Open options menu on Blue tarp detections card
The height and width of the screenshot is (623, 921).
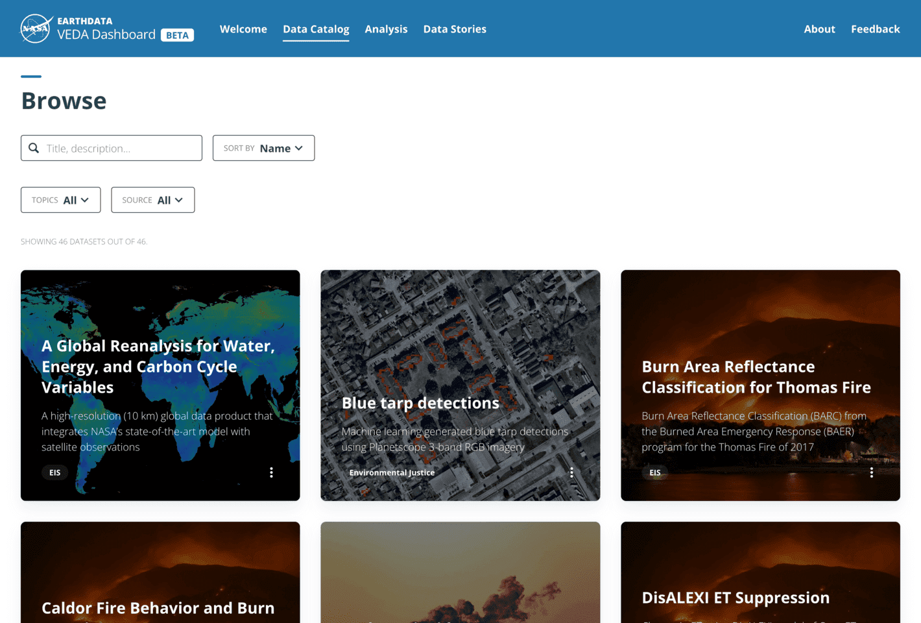[571, 472]
